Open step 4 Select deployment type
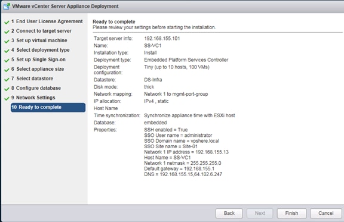The height and width of the screenshot is (222, 344). click(41, 50)
